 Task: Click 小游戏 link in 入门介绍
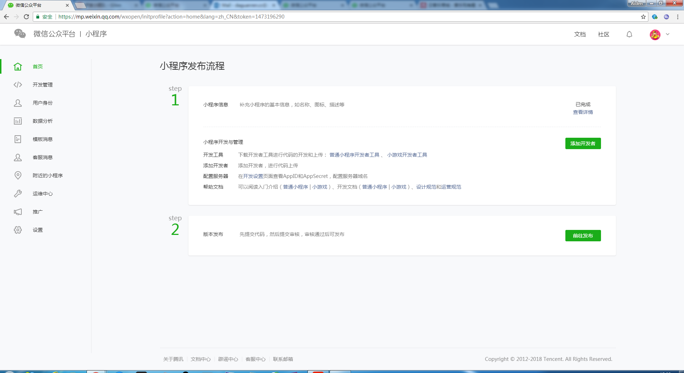320,187
